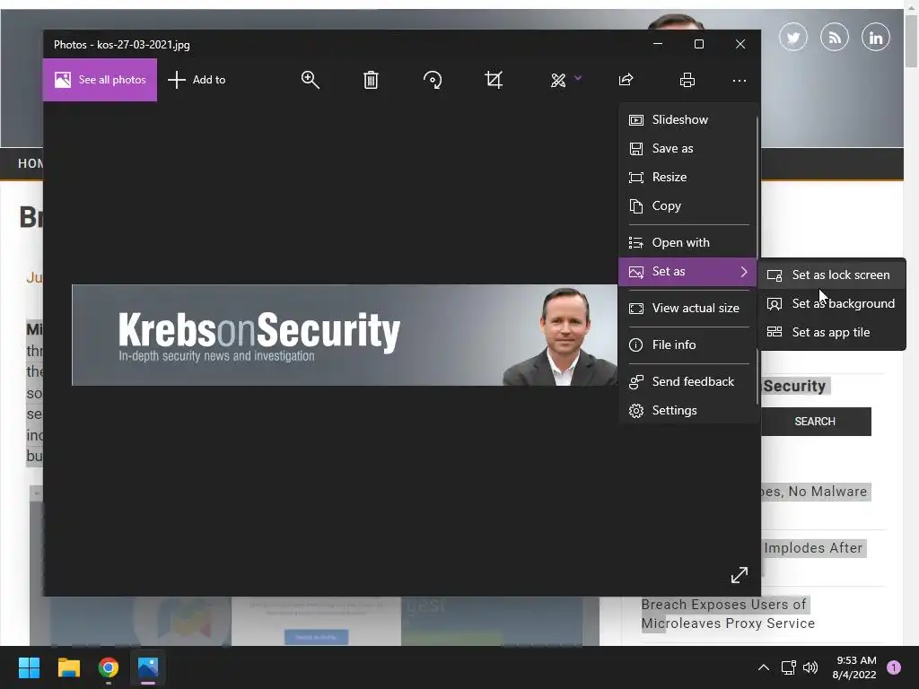This screenshot has height=689, width=919.
Task: Choose Save as menu entry
Action: click(x=687, y=148)
